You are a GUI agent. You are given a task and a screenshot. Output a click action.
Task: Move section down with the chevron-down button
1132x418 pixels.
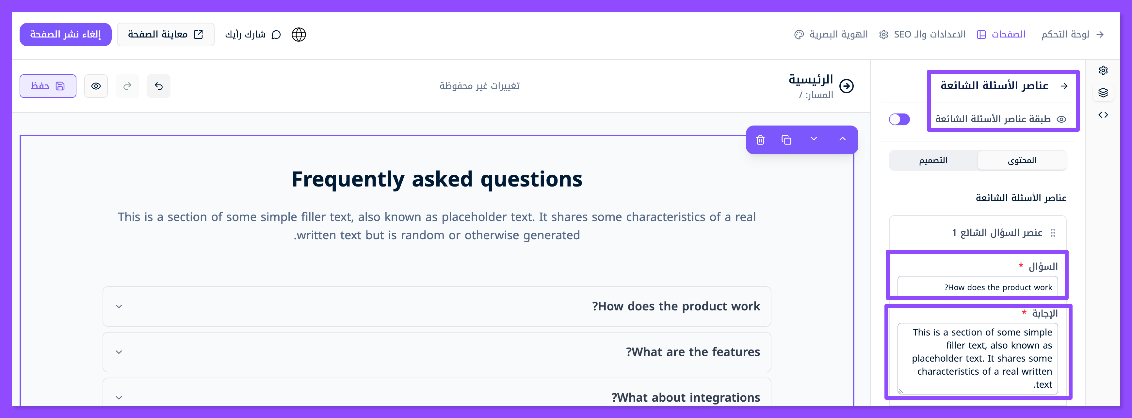point(814,139)
